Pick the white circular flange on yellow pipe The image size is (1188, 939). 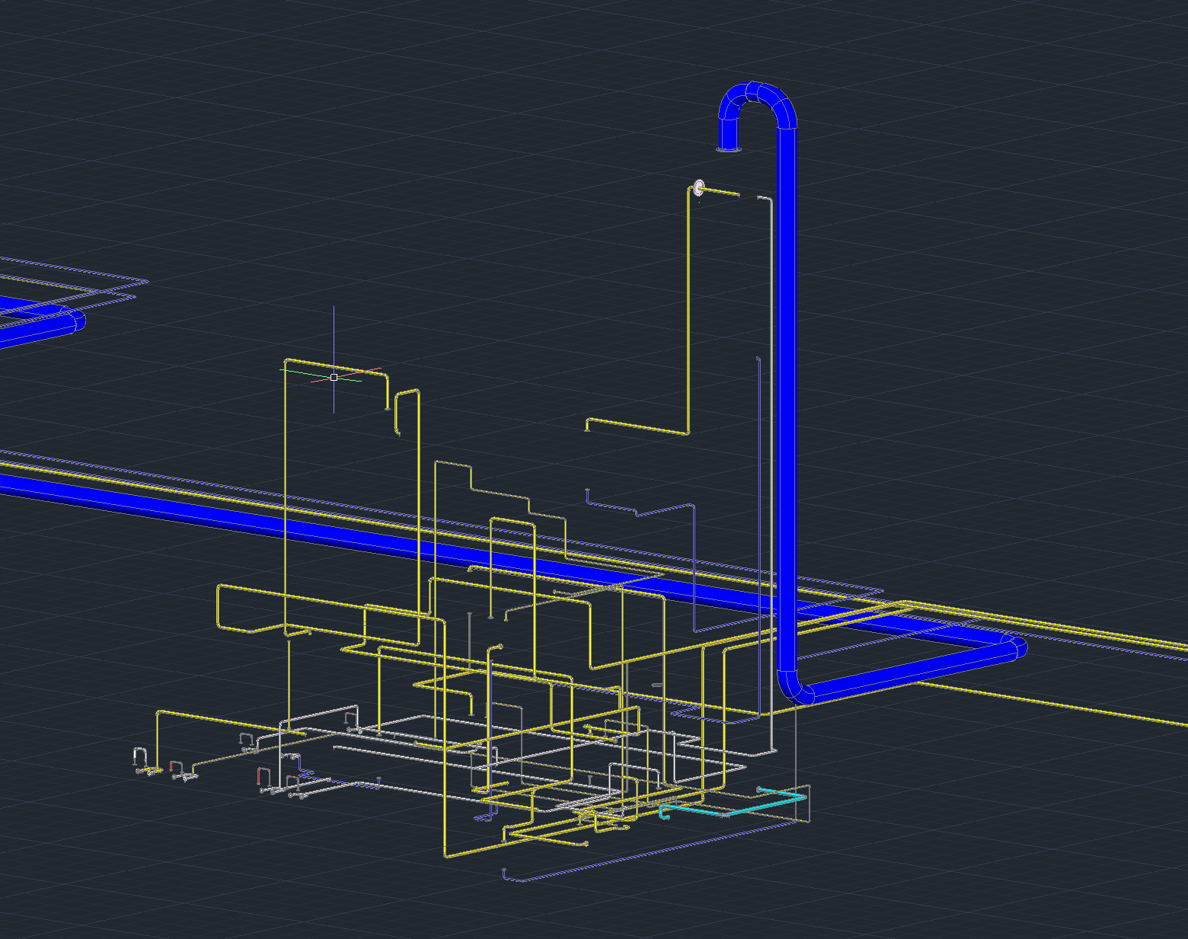(699, 187)
